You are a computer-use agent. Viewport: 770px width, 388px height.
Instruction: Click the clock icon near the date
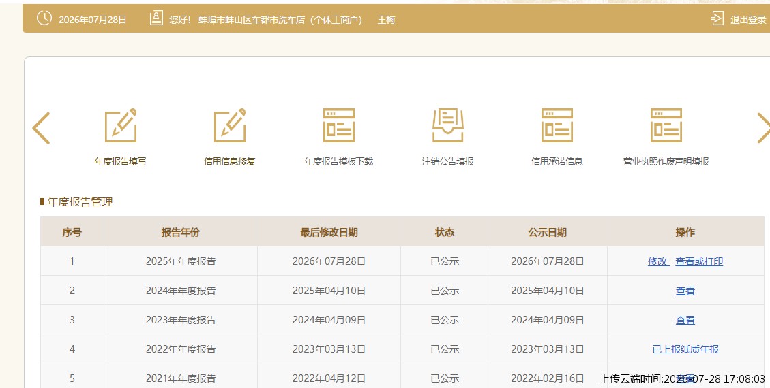pyautogui.click(x=44, y=18)
